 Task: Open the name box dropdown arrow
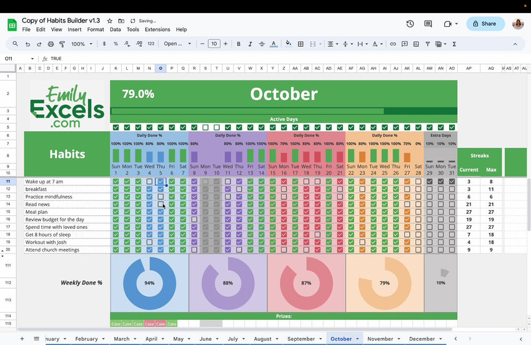32,59
